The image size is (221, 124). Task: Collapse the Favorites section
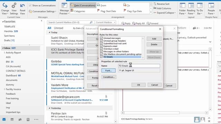point(3,22)
